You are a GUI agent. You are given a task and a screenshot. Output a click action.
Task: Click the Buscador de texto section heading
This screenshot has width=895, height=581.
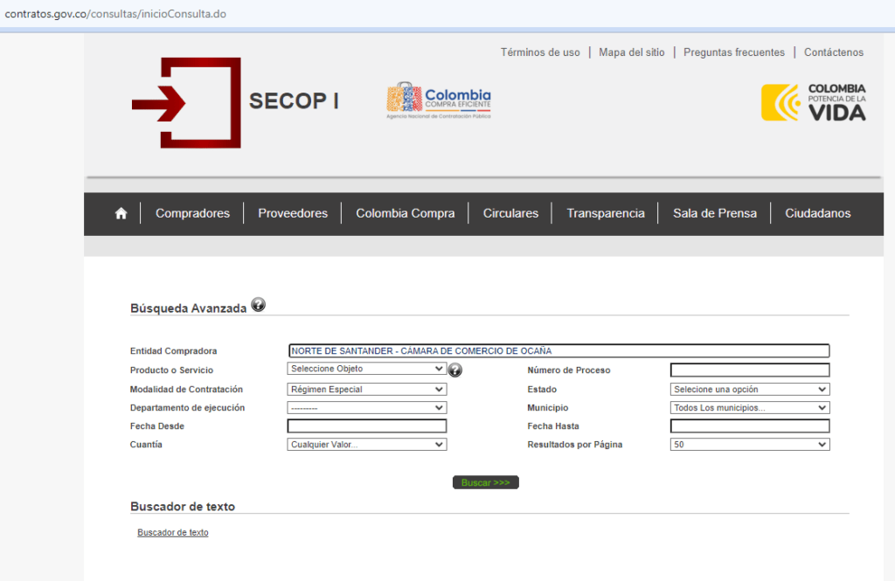coord(183,506)
